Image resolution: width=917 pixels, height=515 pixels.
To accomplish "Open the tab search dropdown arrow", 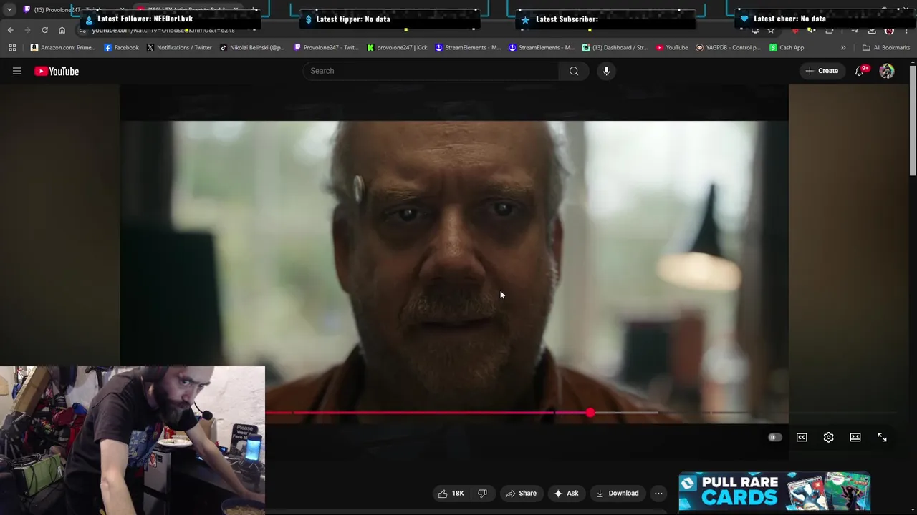I will click(x=9, y=9).
